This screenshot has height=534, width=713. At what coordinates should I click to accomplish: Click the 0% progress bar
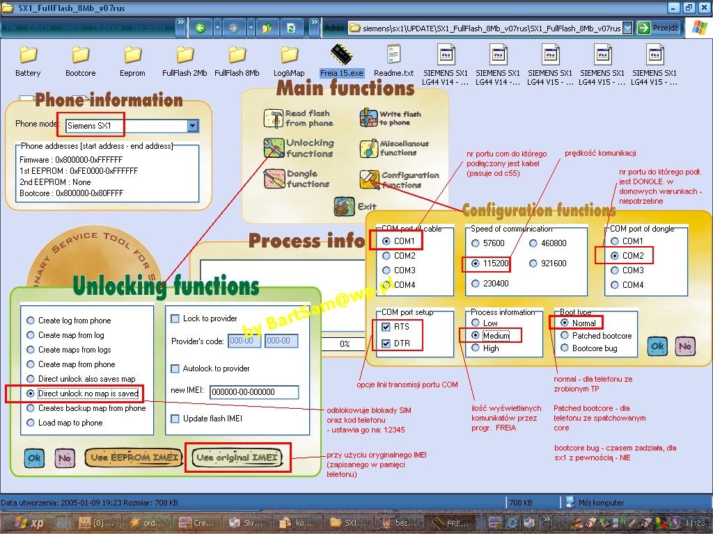coord(345,344)
